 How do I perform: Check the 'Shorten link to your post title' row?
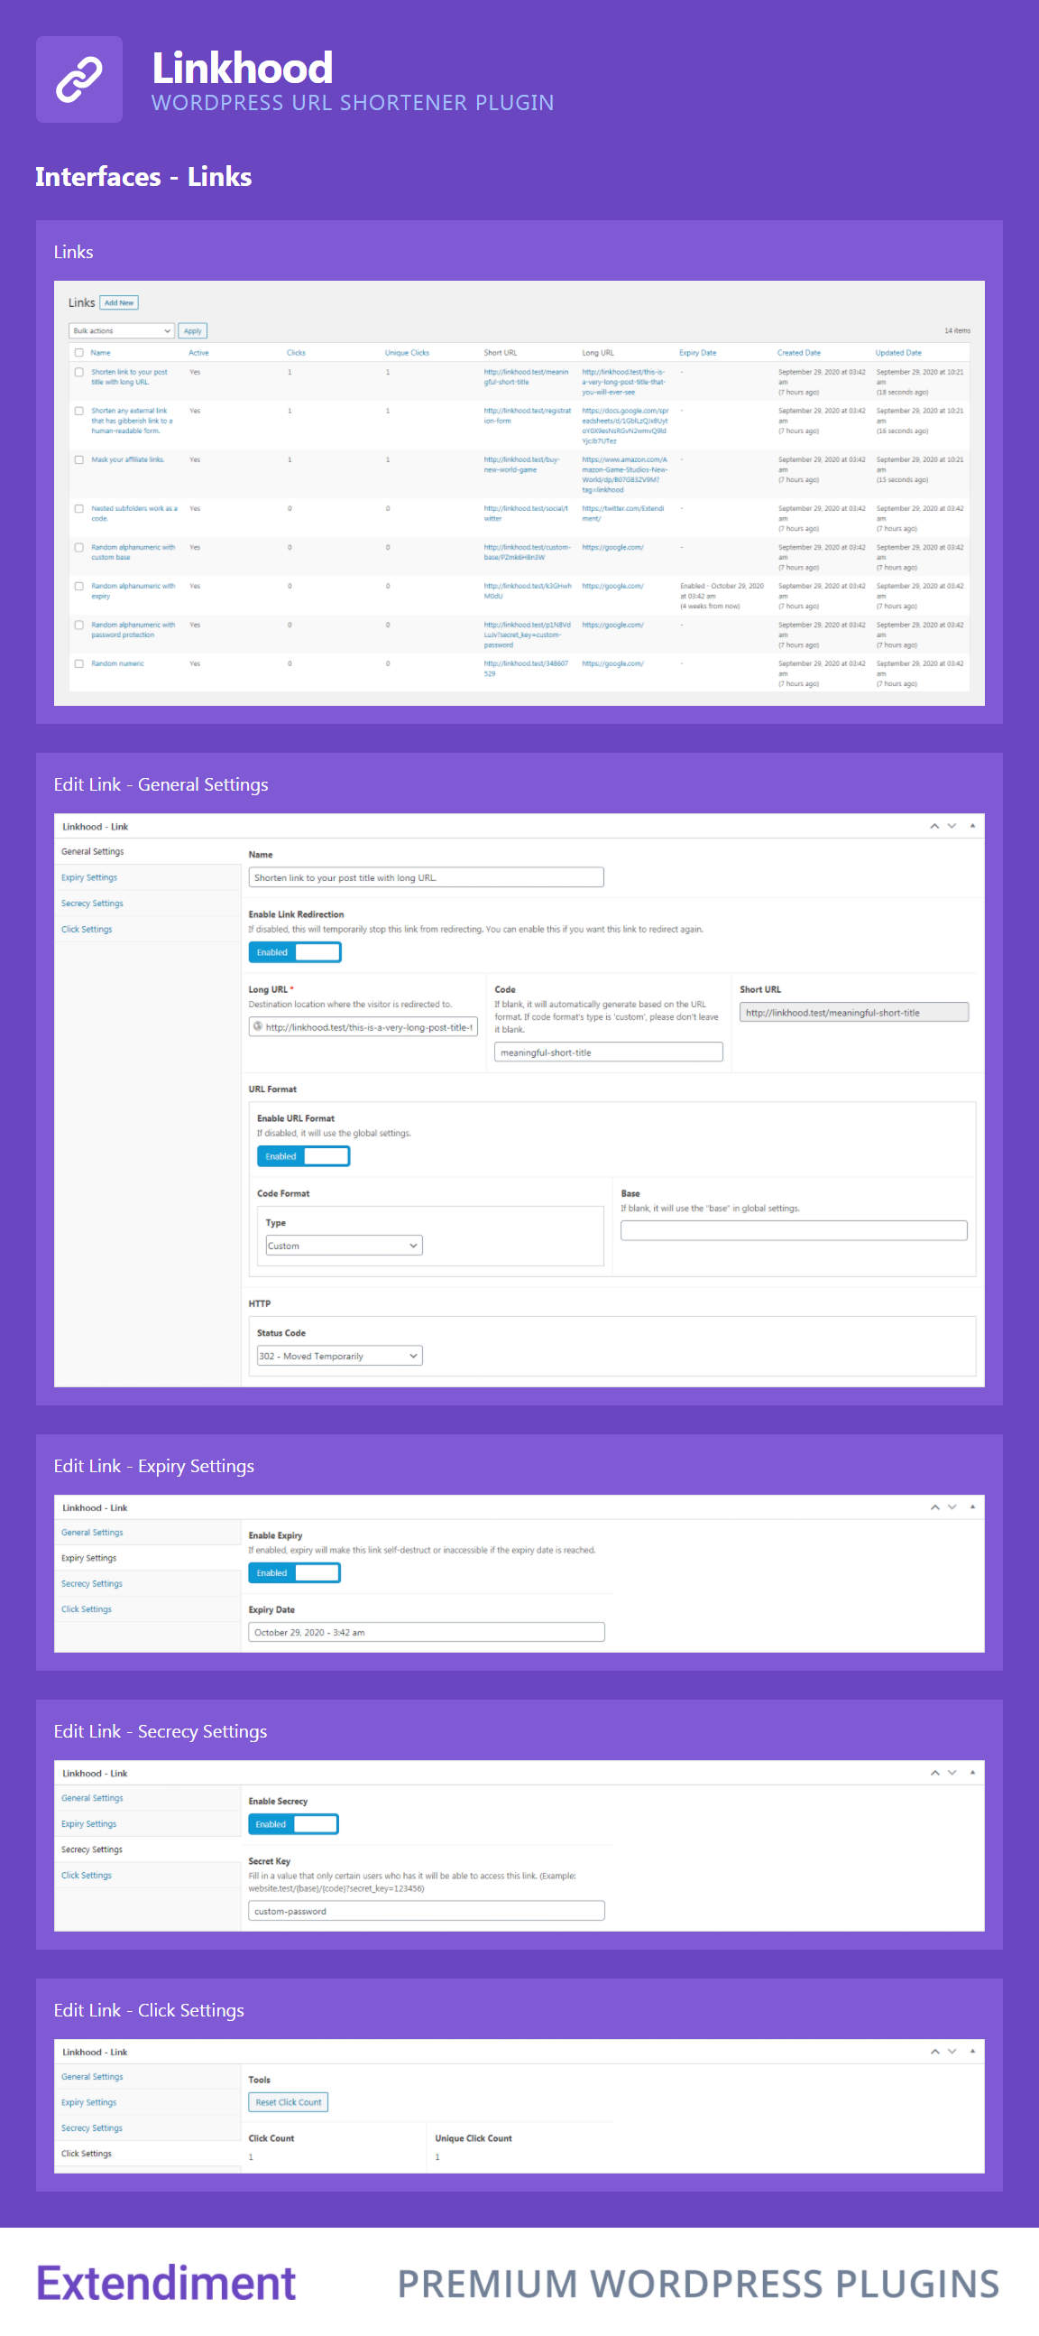tap(78, 372)
